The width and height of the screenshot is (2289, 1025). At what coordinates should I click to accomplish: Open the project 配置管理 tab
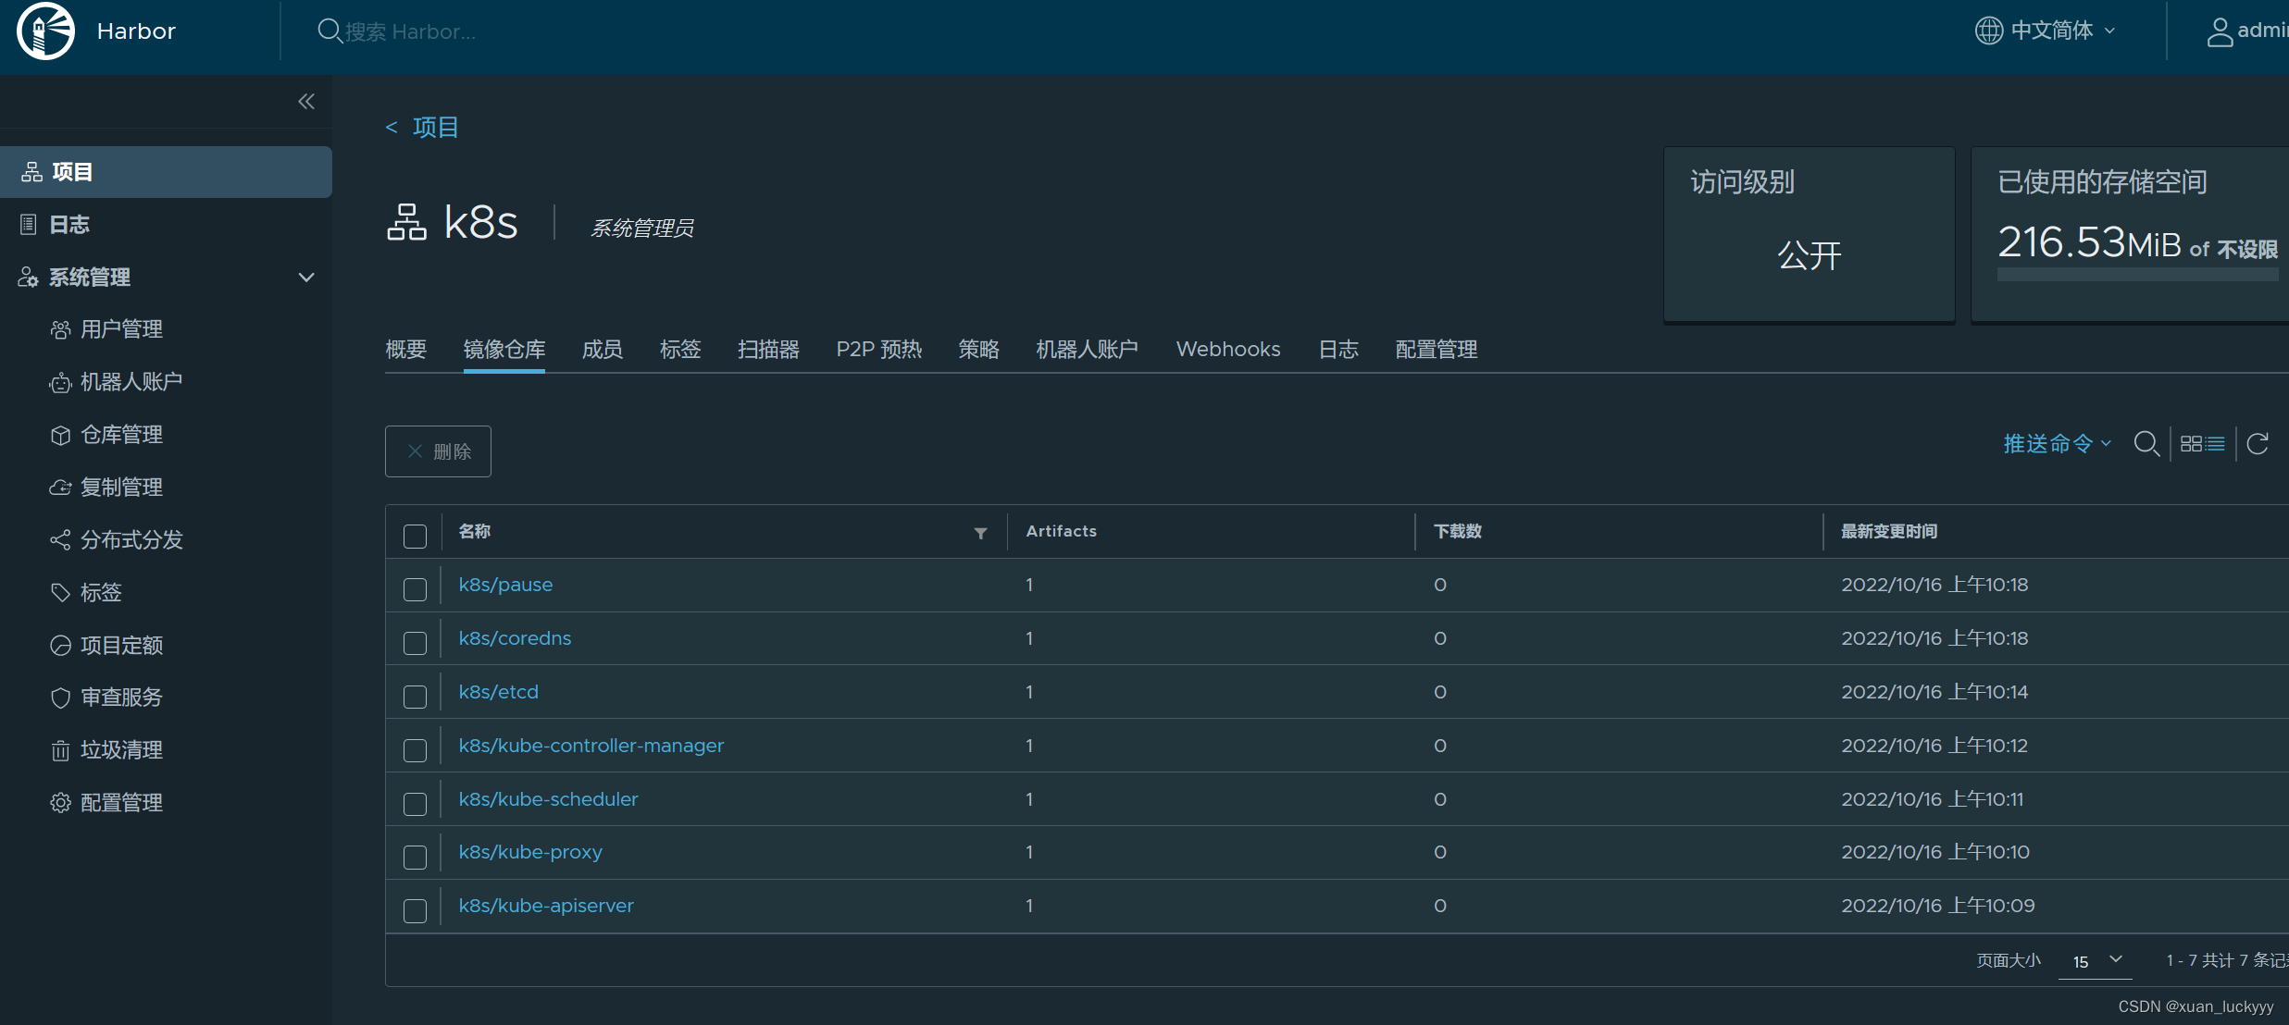pos(1437,350)
